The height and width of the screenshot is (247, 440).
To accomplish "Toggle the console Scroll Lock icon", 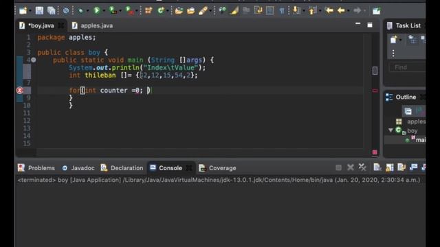I will tap(389, 167).
